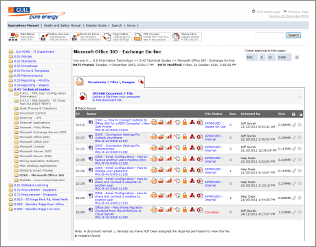Go to the Previous Page link

(x=298, y=12)
